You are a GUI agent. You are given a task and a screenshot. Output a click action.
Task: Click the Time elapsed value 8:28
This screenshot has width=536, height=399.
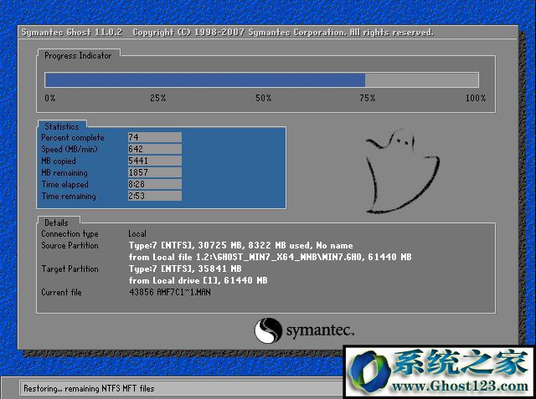(x=154, y=184)
